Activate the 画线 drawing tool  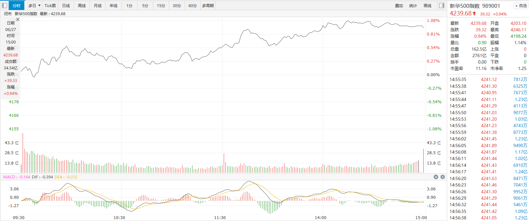pyautogui.click(x=427, y=5)
